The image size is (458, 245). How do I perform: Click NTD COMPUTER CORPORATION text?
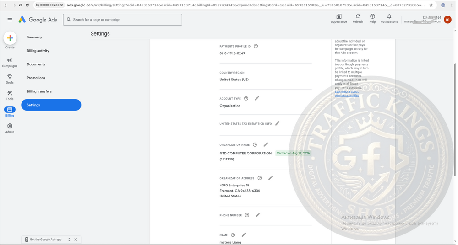click(245, 154)
